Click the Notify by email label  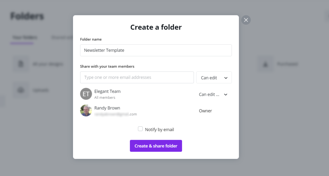click(159, 130)
